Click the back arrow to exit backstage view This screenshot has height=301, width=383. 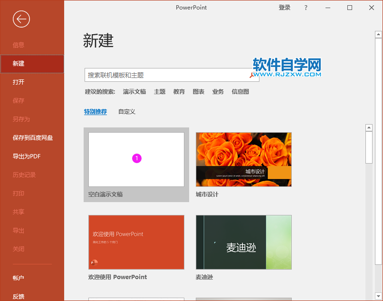coord(21,19)
